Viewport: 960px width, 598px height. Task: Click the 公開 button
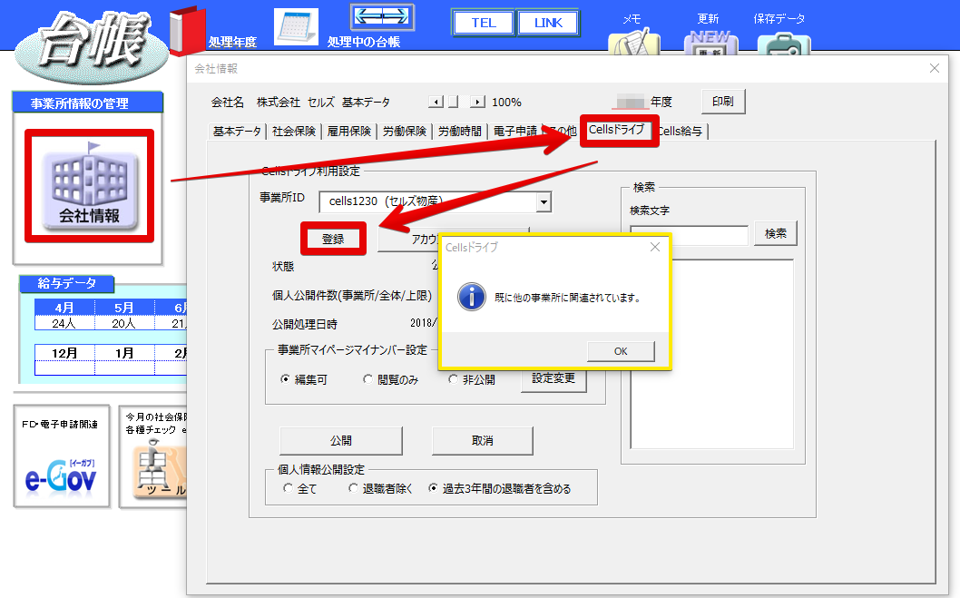[x=341, y=441]
